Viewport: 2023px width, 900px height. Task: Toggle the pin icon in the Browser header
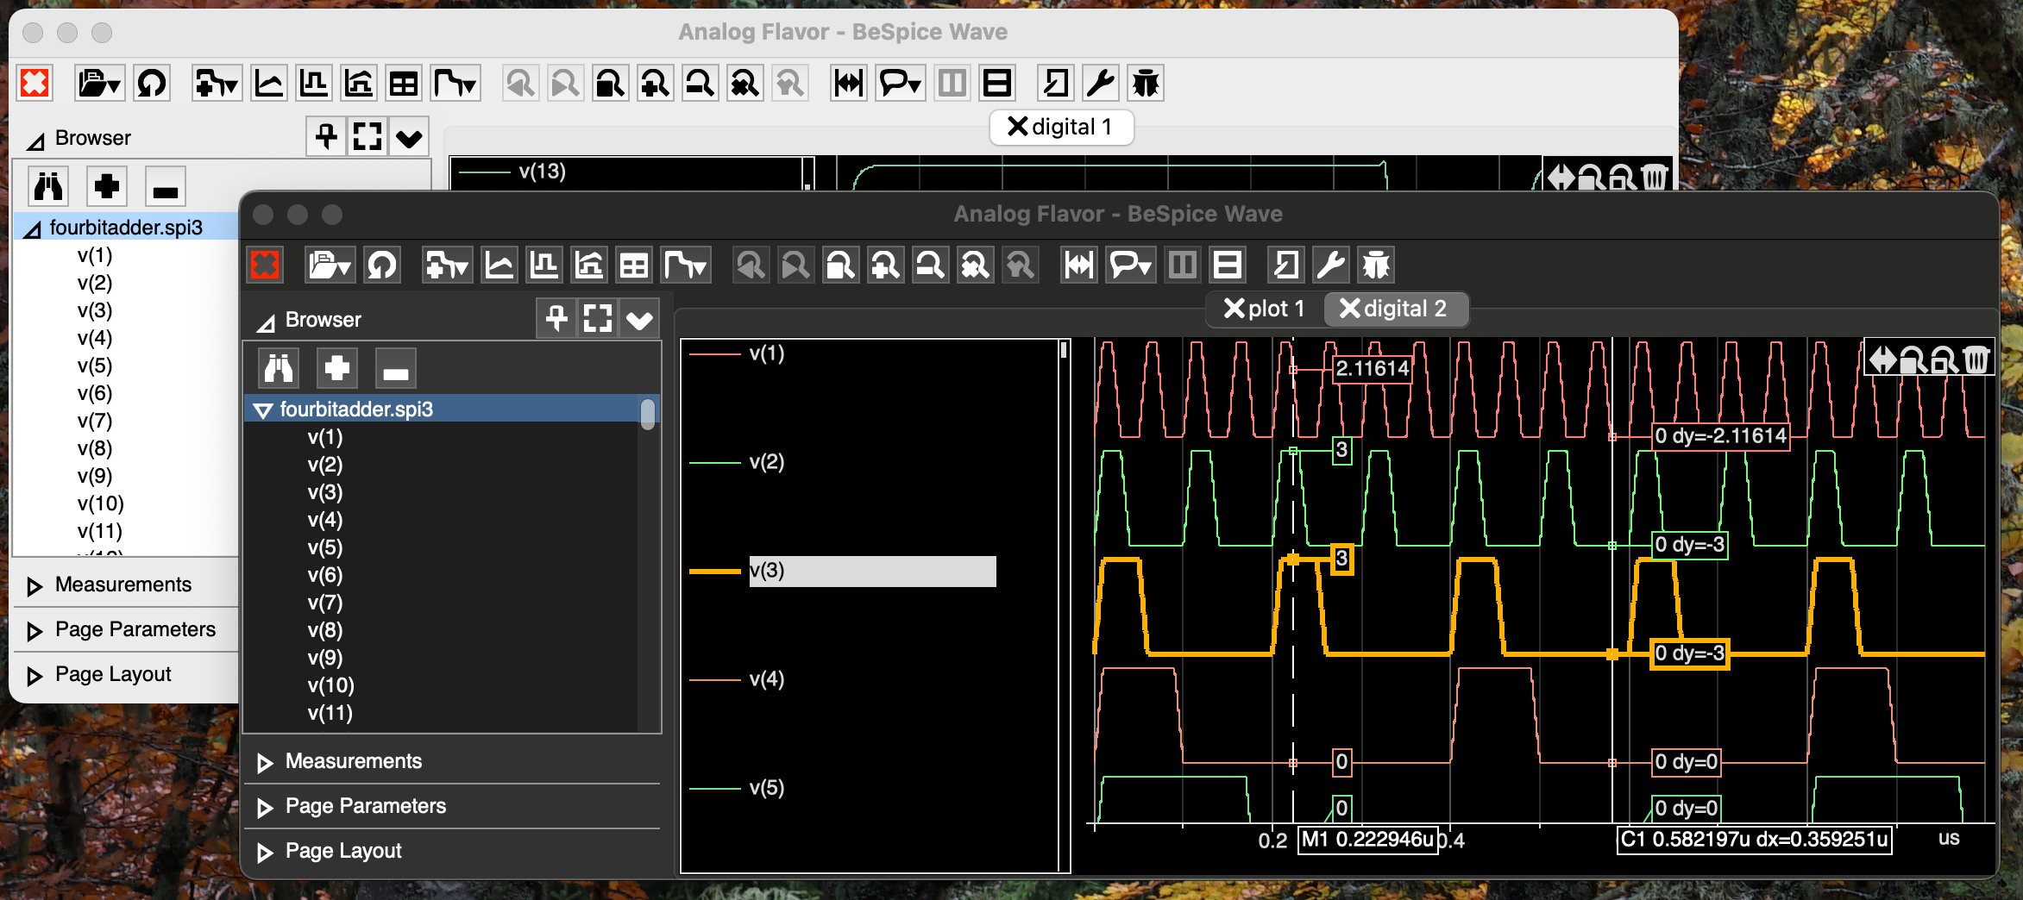556,318
